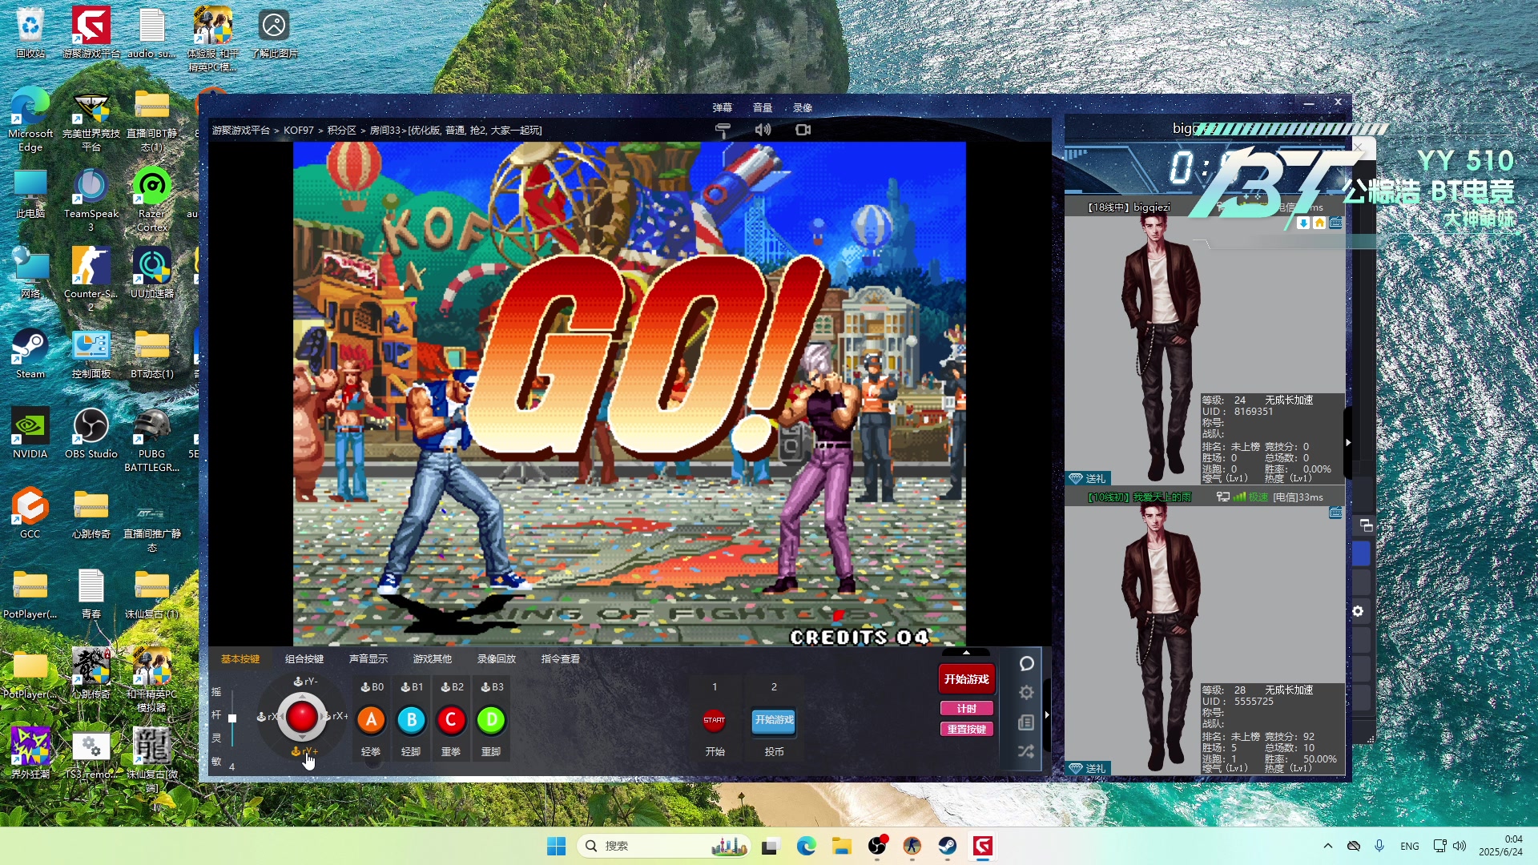This screenshot has height=865, width=1538.
Task: Click the rY- joystick up binding
Action: pyautogui.click(x=306, y=682)
